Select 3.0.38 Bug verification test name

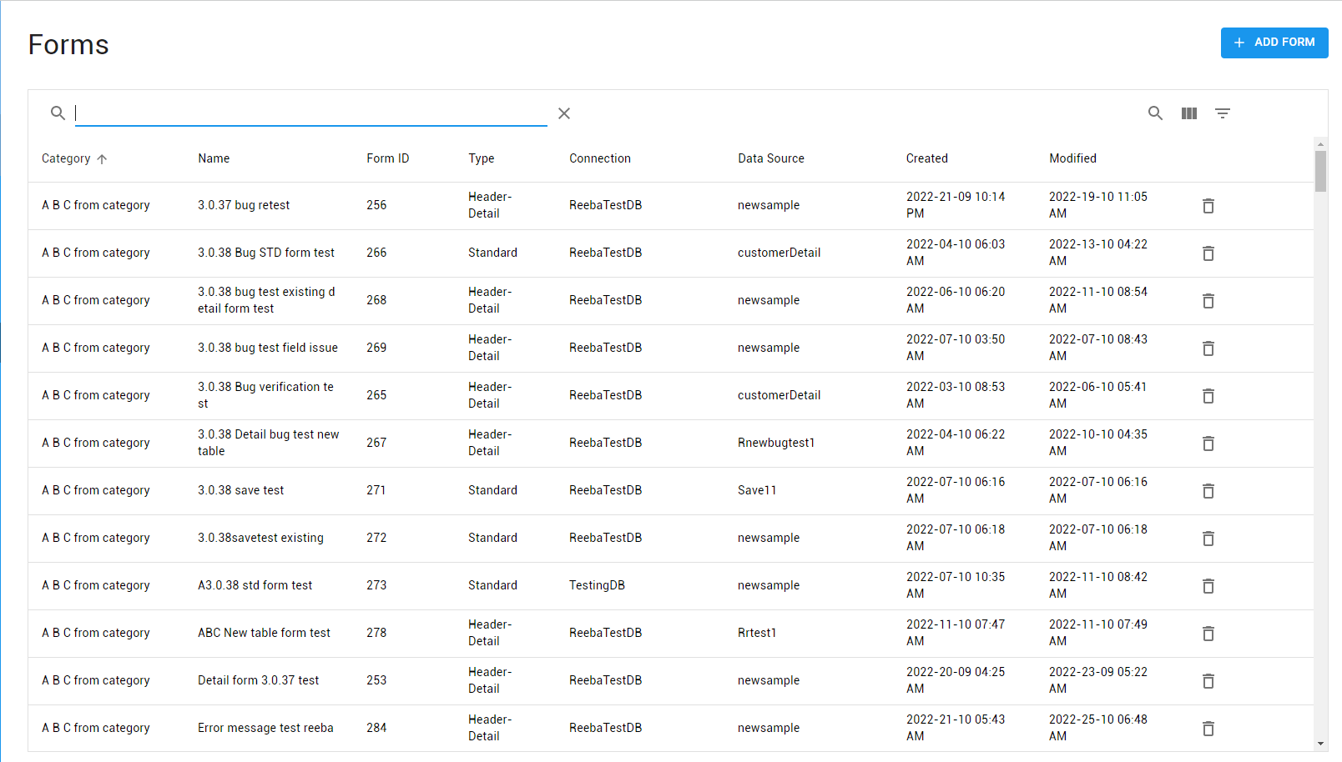click(265, 395)
